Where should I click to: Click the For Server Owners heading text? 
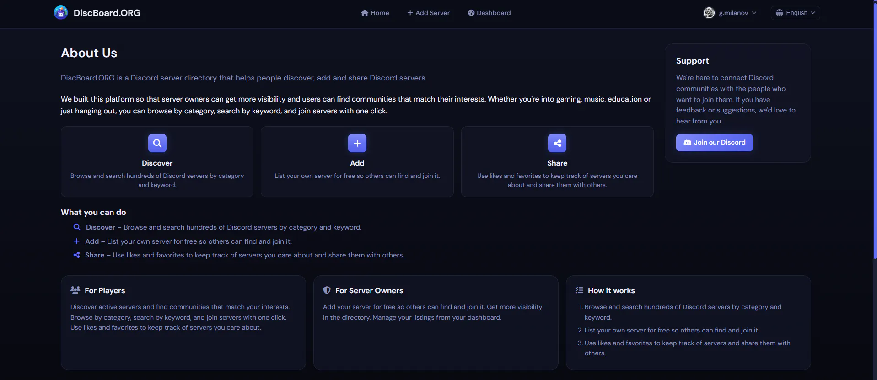369,290
